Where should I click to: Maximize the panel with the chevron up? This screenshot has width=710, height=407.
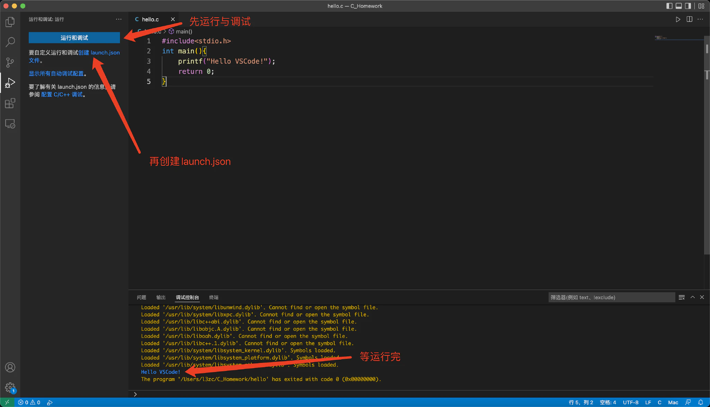(692, 297)
